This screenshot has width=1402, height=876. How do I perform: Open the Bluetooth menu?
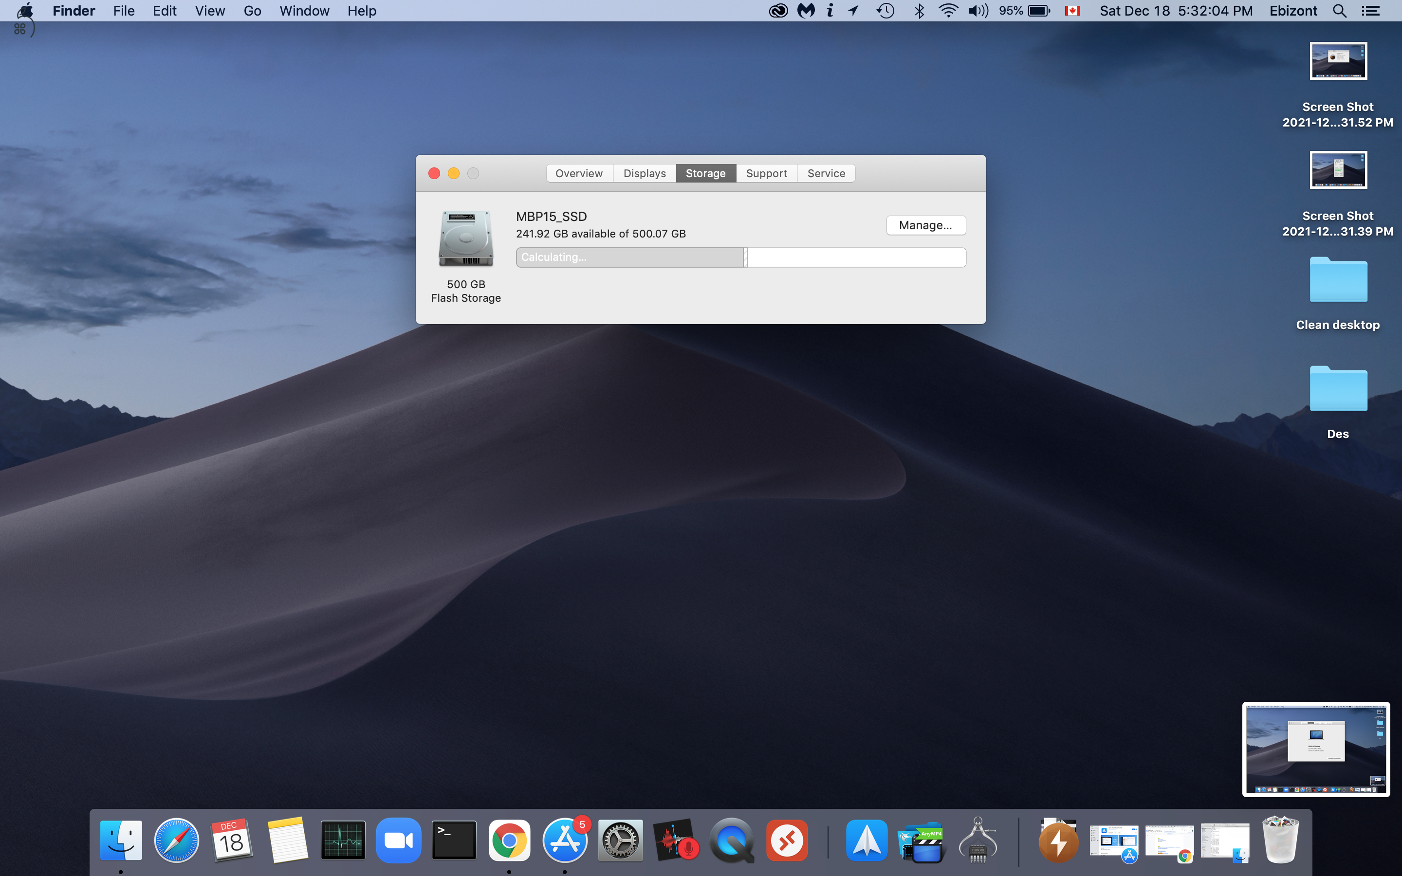tap(919, 10)
